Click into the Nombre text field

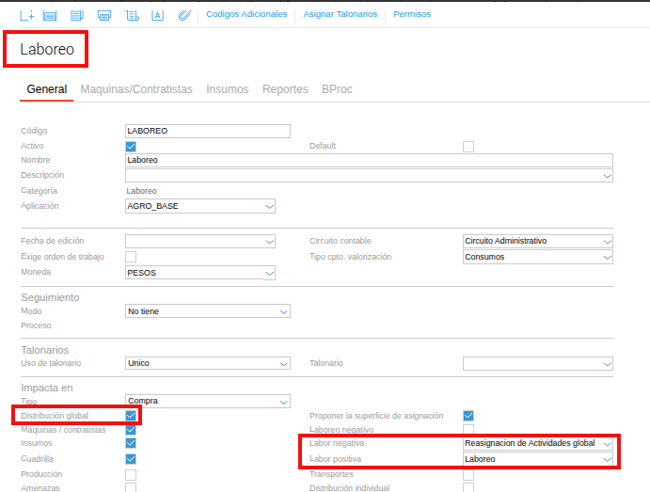pos(369,160)
